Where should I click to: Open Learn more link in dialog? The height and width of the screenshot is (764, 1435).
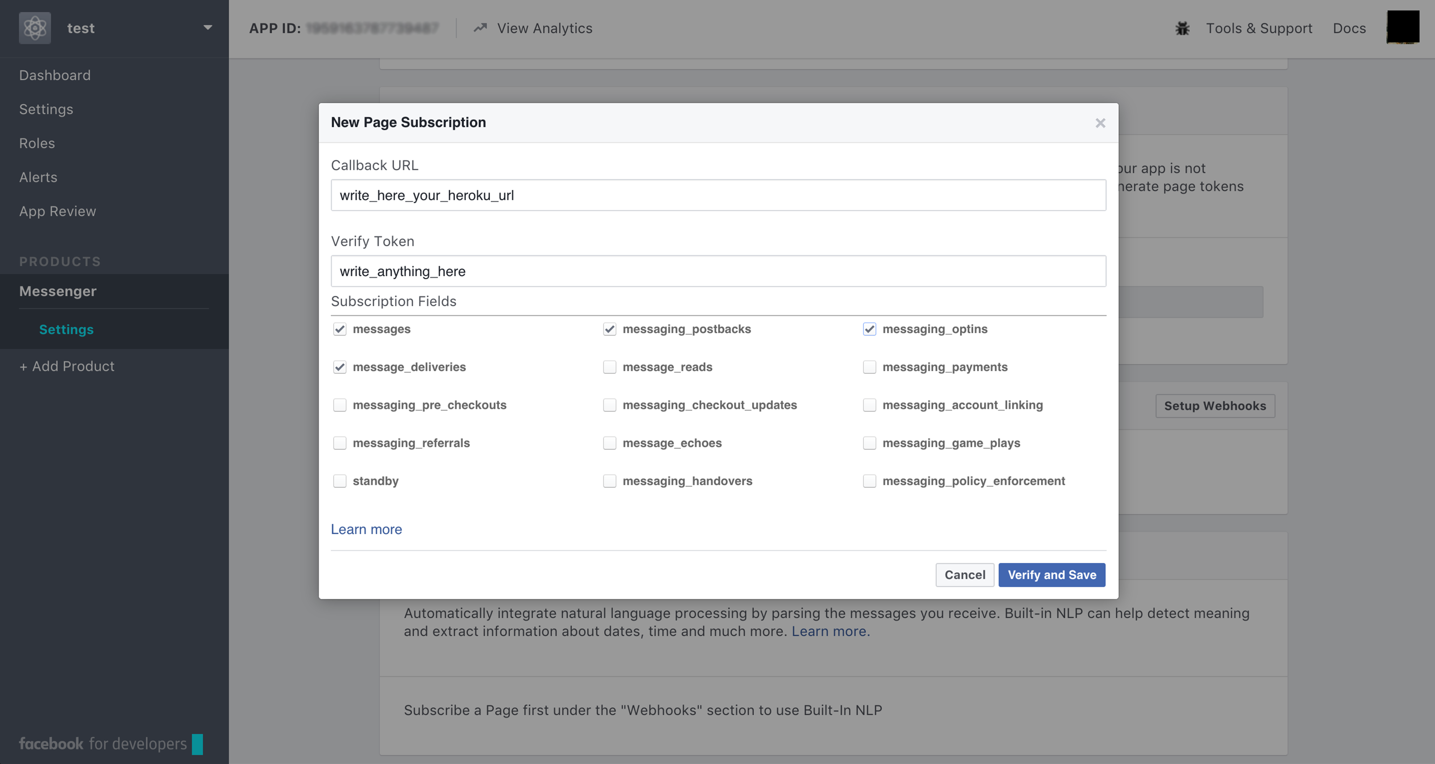tap(366, 529)
